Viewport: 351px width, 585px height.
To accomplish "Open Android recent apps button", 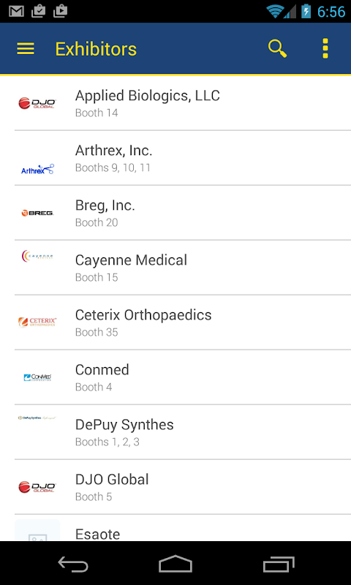I will click(279, 563).
